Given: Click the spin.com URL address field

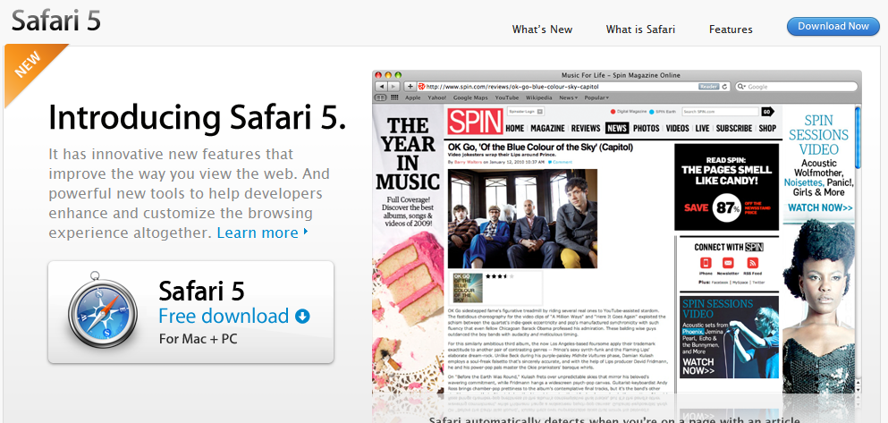Looking at the screenshot, I should [573, 87].
